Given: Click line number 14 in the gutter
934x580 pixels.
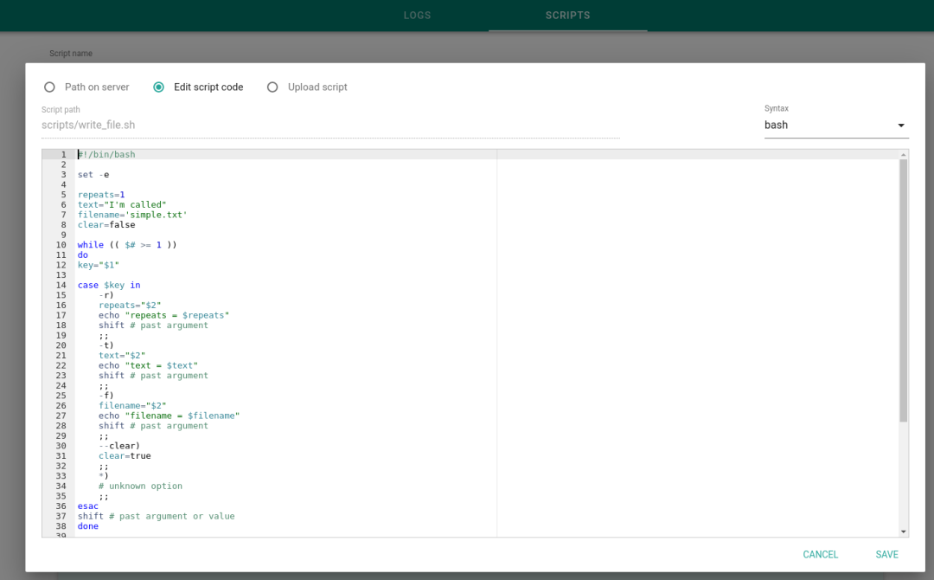Looking at the screenshot, I should pos(61,286).
